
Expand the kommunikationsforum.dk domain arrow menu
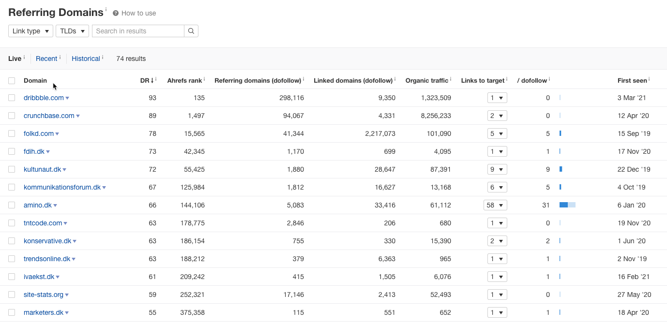click(x=104, y=188)
